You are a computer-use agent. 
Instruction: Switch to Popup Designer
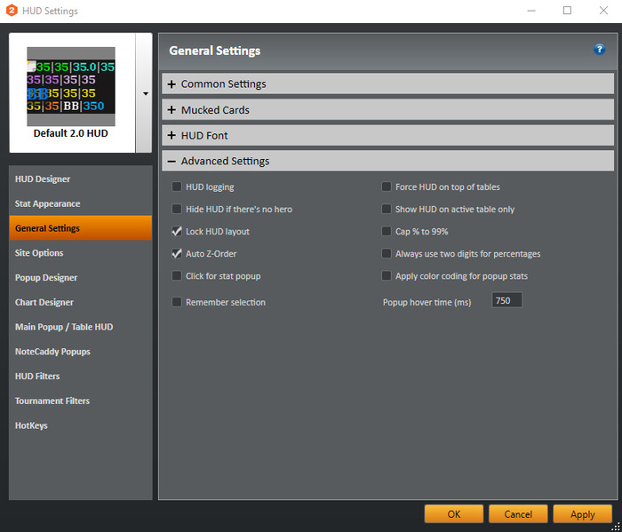[80, 277]
